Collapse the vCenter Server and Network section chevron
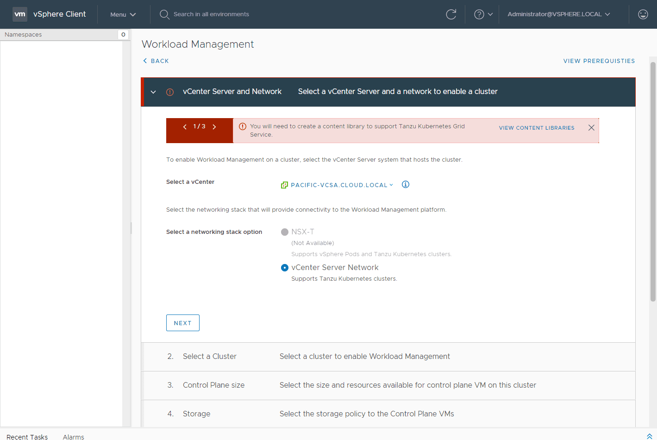 click(153, 92)
